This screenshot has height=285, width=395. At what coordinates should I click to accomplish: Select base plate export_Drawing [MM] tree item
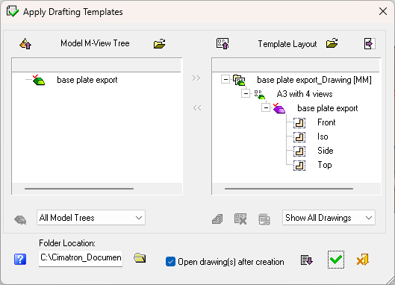pyautogui.click(x=314, y=80)
